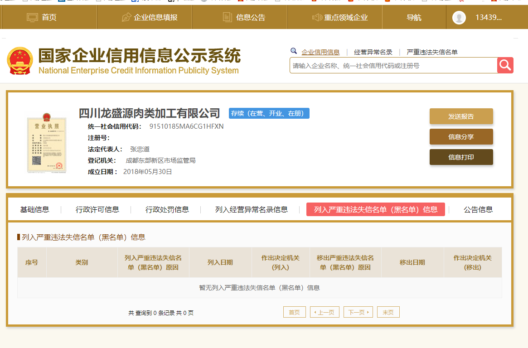Click the 国家企业信用信息公示系统 site title
This screenshot has height=348, width=528.
tap(140, 56)
